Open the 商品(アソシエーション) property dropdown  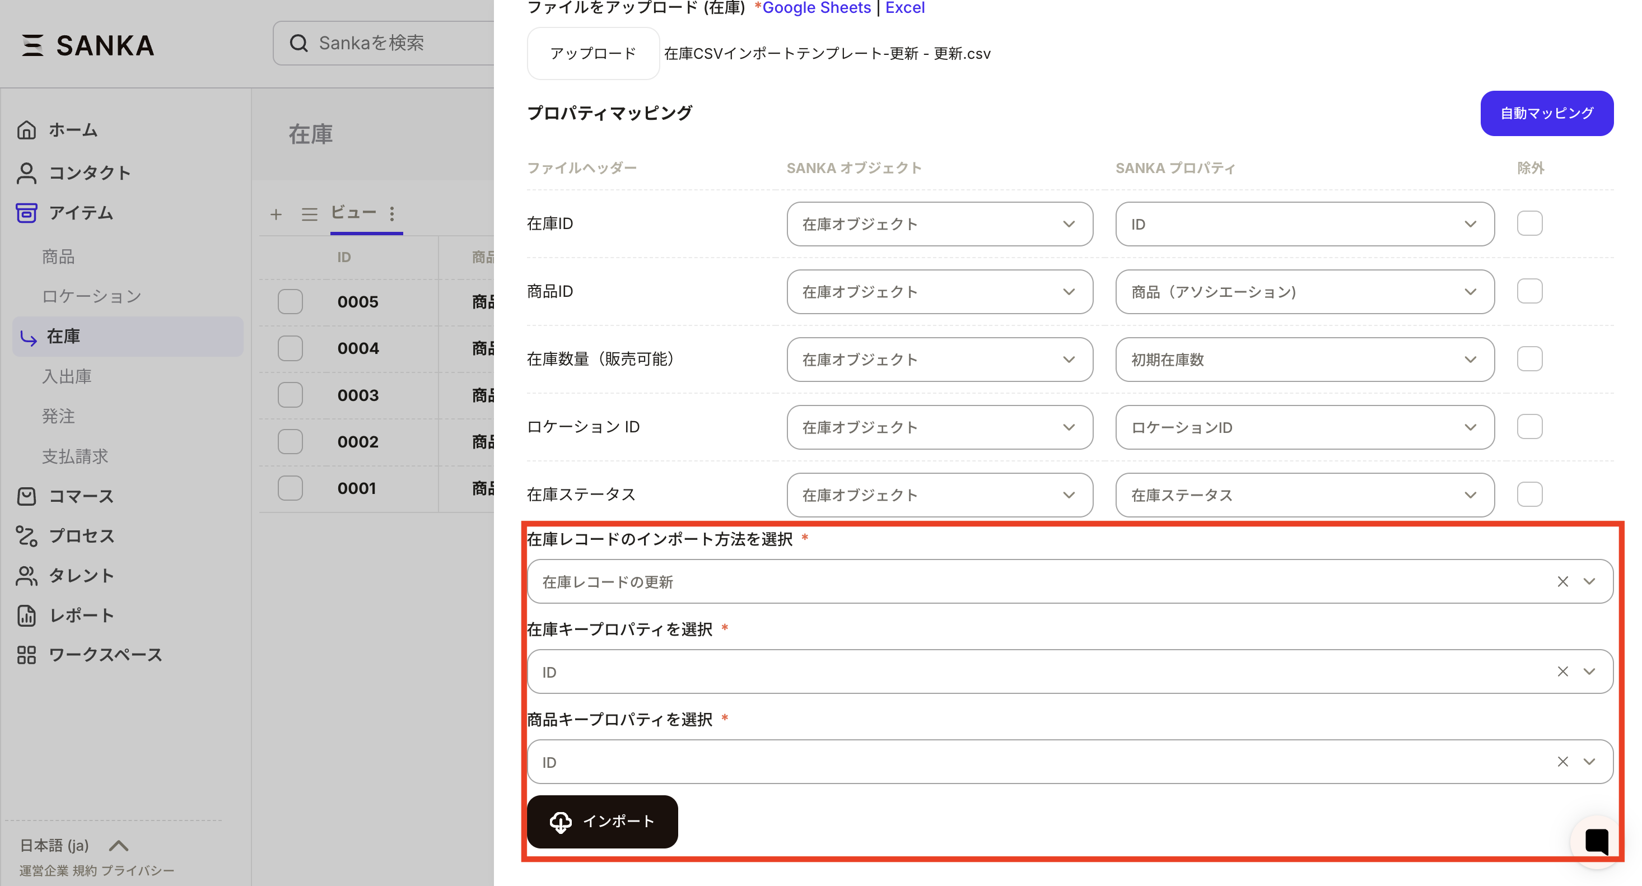[x=1304, y=292]
